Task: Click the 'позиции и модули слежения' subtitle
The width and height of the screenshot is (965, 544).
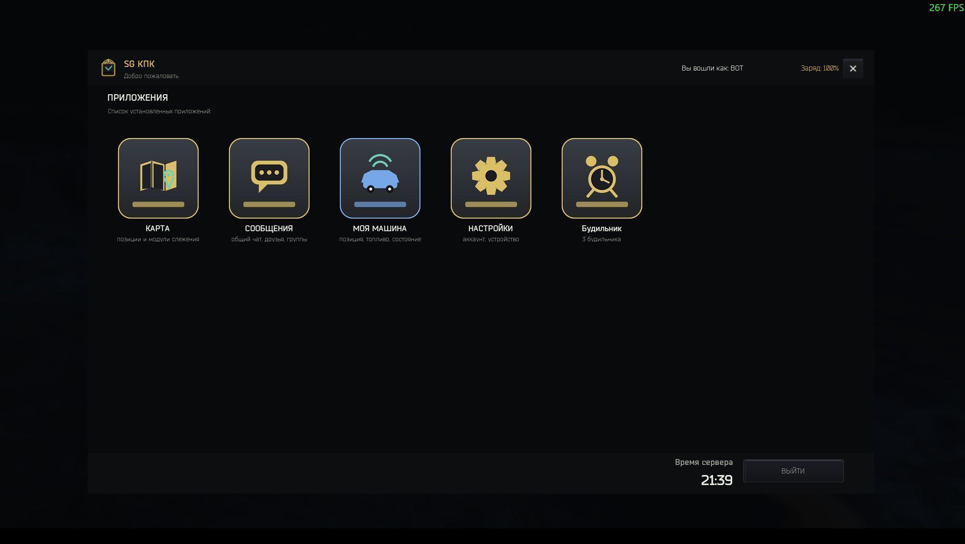Action: [158, 240]
